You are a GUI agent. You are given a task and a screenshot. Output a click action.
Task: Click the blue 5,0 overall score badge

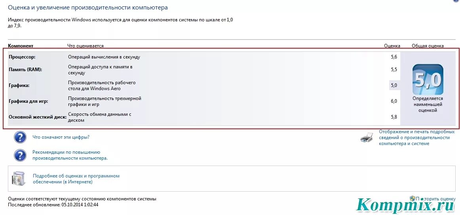(428, 79)
